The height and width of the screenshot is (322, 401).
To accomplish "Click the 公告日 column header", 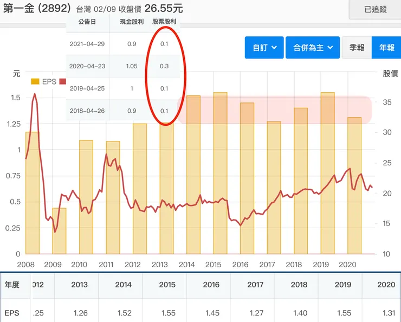I will pyautogui.click(x=87, y=22).
